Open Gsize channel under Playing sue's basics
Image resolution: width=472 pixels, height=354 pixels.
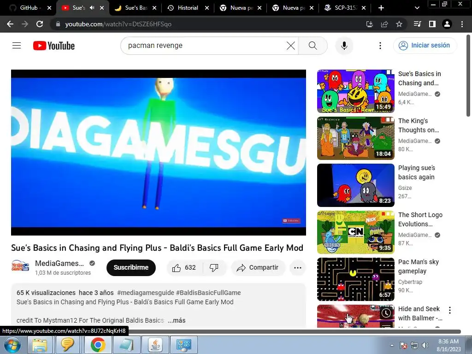click(405, 188)
